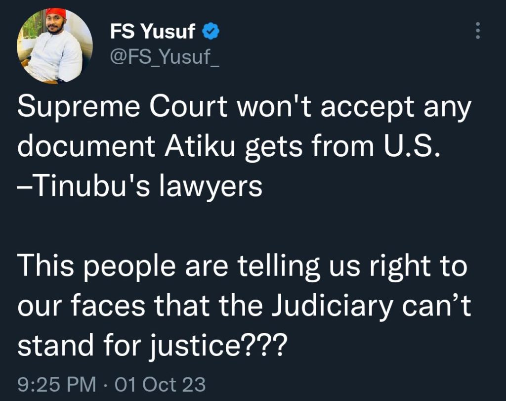Click the line starting This people are
This screenshot has width=506, height=401.
[243, 267]
